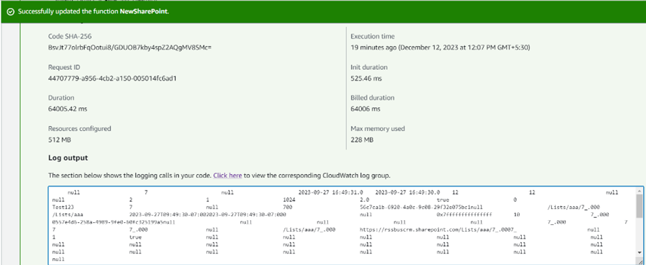The image size is (646, 265).
Task: Click the Init duration 525.46 ms value
Action: click(366, 78)
